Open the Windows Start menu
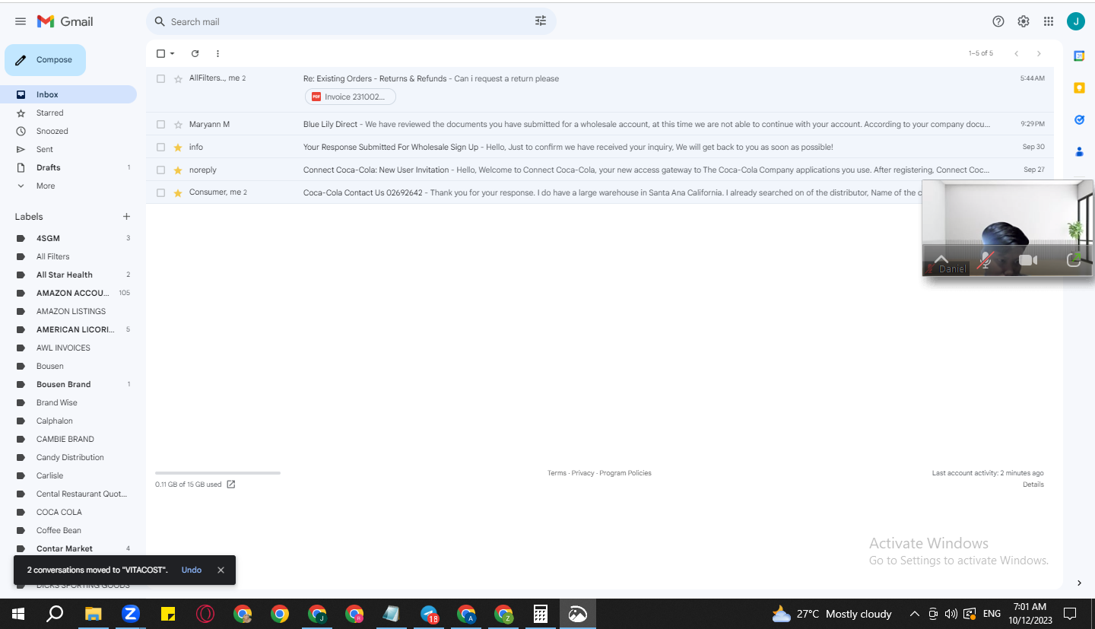1095x629 pixels. [18, 614]
